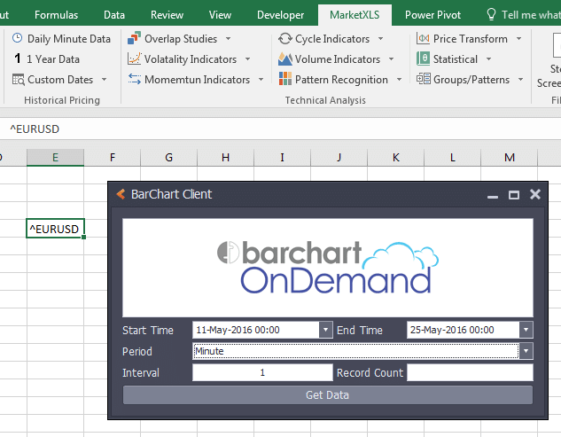Select column M header
Viewport: 561px width, 437px height.
(x=510, y=157)
